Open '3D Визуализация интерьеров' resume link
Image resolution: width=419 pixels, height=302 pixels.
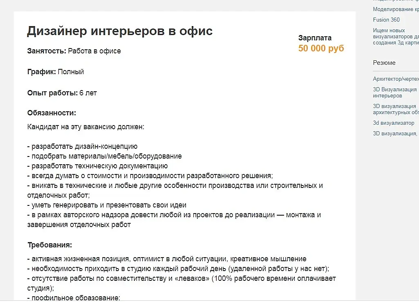[394, 93]
